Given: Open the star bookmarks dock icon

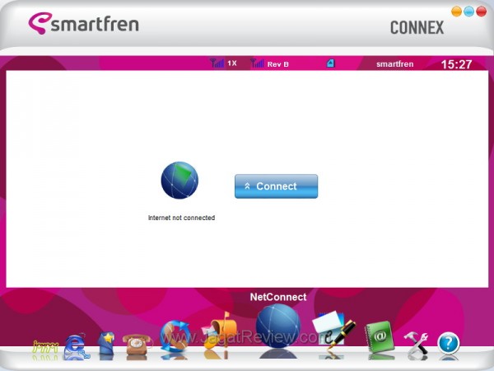Looking at the screenshot, I should pos(106,343).
